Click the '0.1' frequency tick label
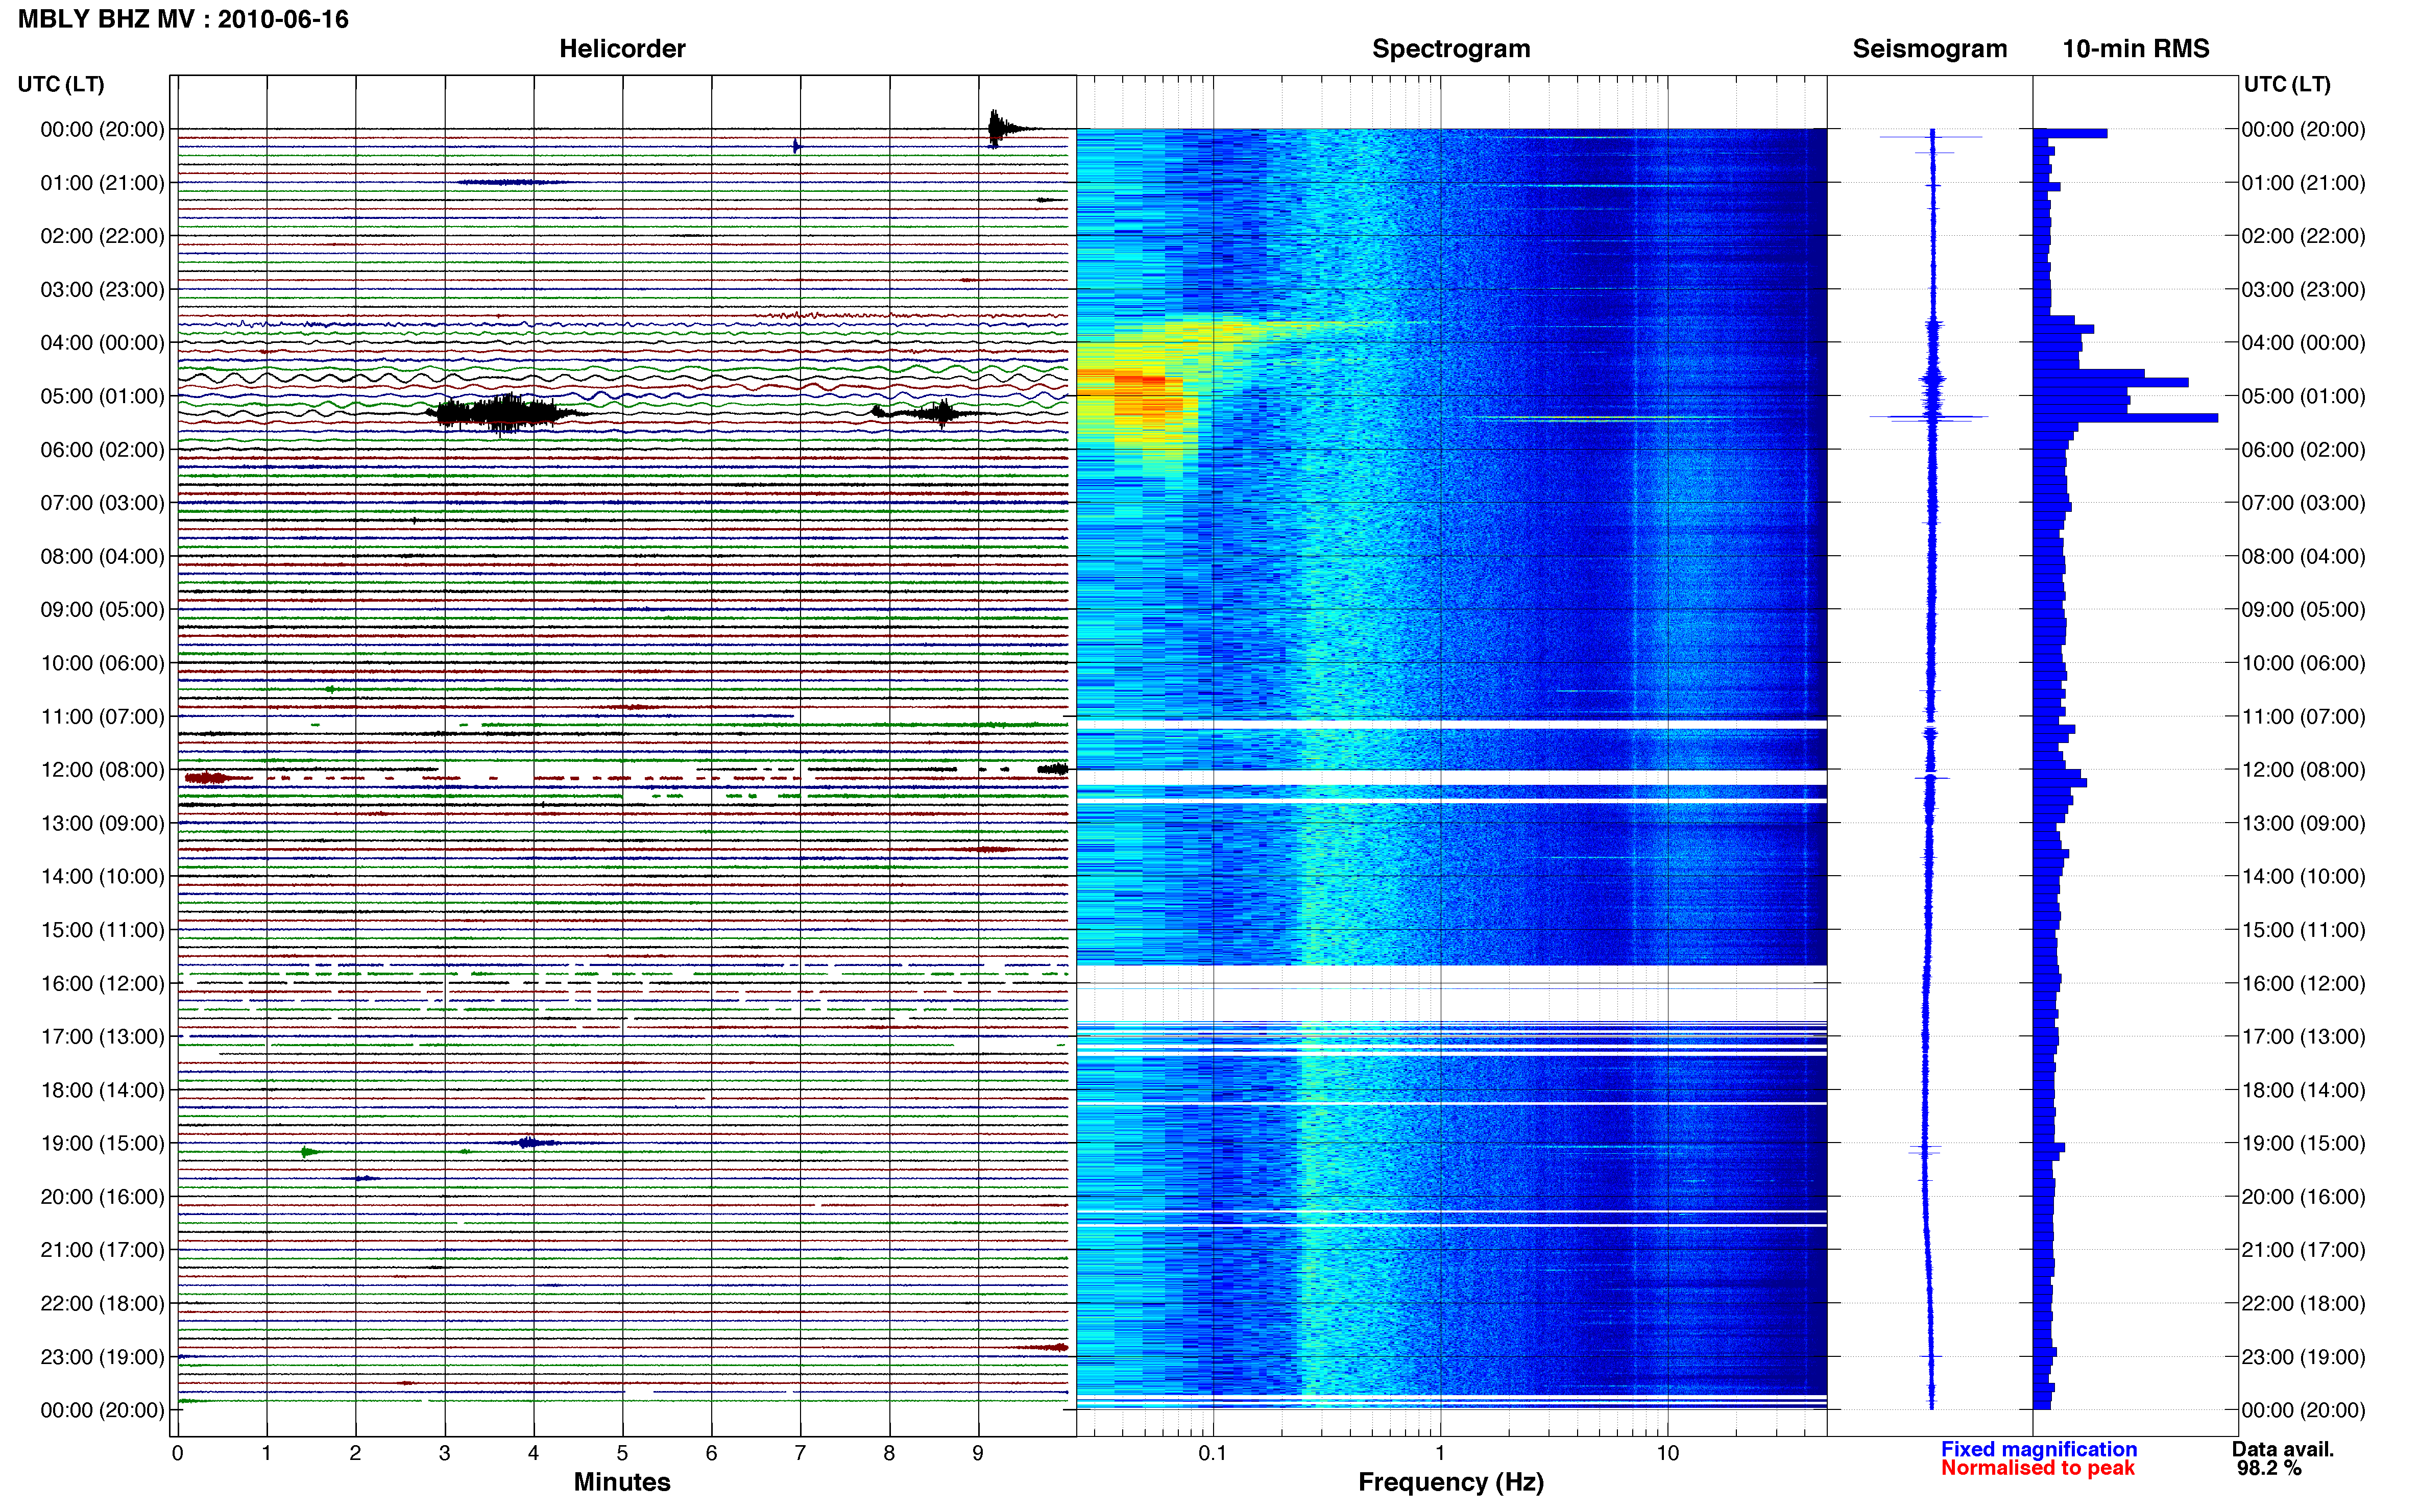The height and width of the screenshot is (1512, 2420). coord(1213,1453)
